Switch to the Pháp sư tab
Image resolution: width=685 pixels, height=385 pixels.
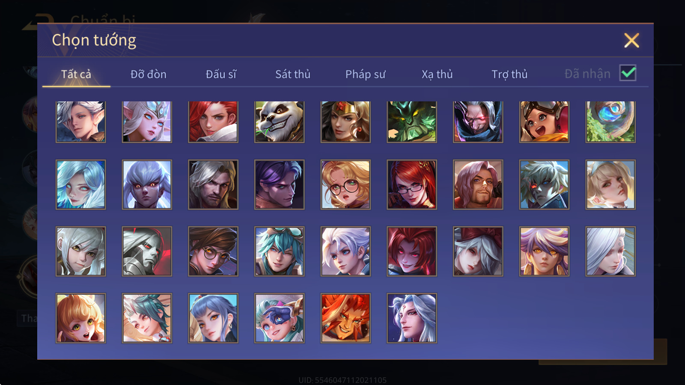(365, 74)
